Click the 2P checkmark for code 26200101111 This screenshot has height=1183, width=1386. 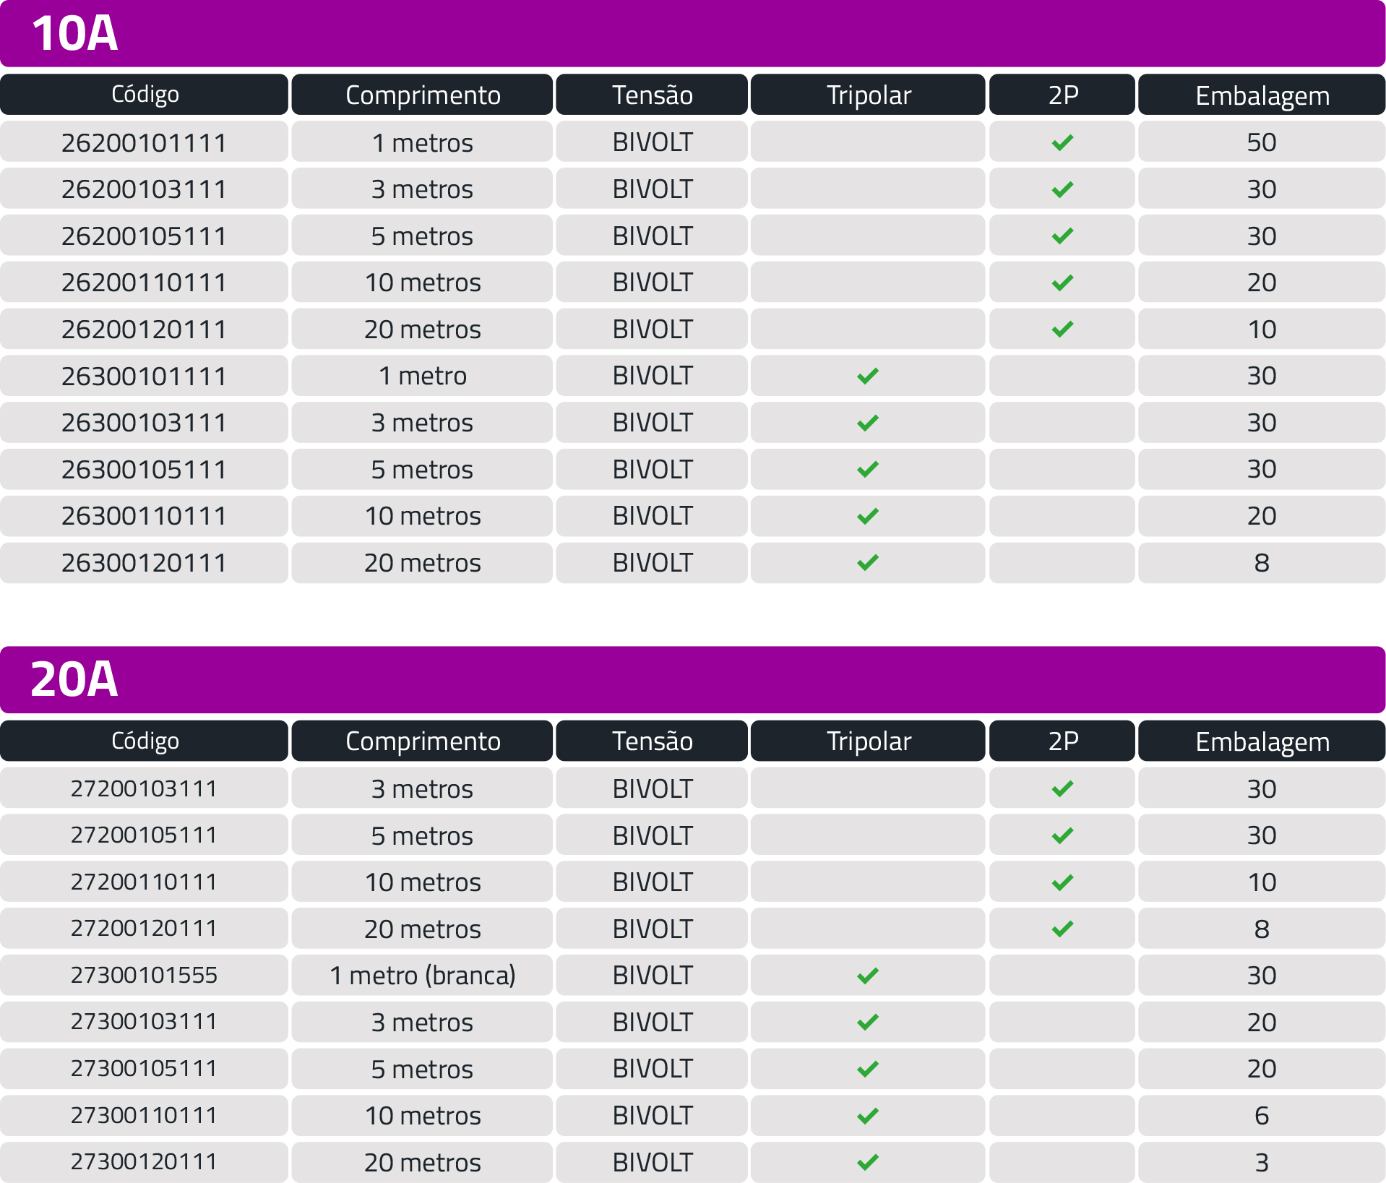[1062, 142]
